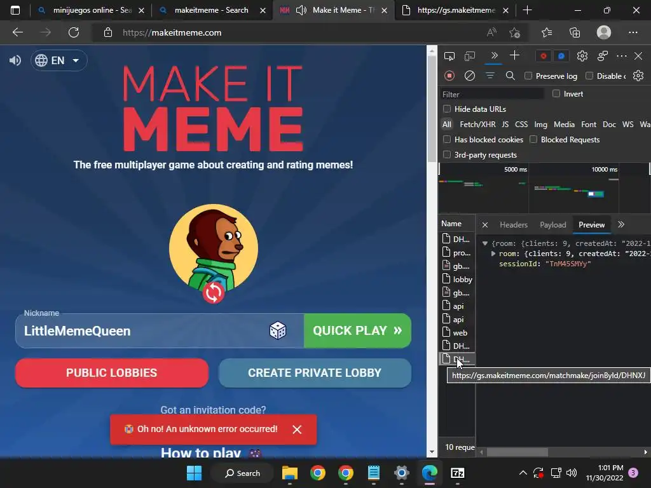This screenshot has width=651, height=488.
Task: Open DevTools customize three-dot menu
Action: pyautogui.click(x=622, y=56)
